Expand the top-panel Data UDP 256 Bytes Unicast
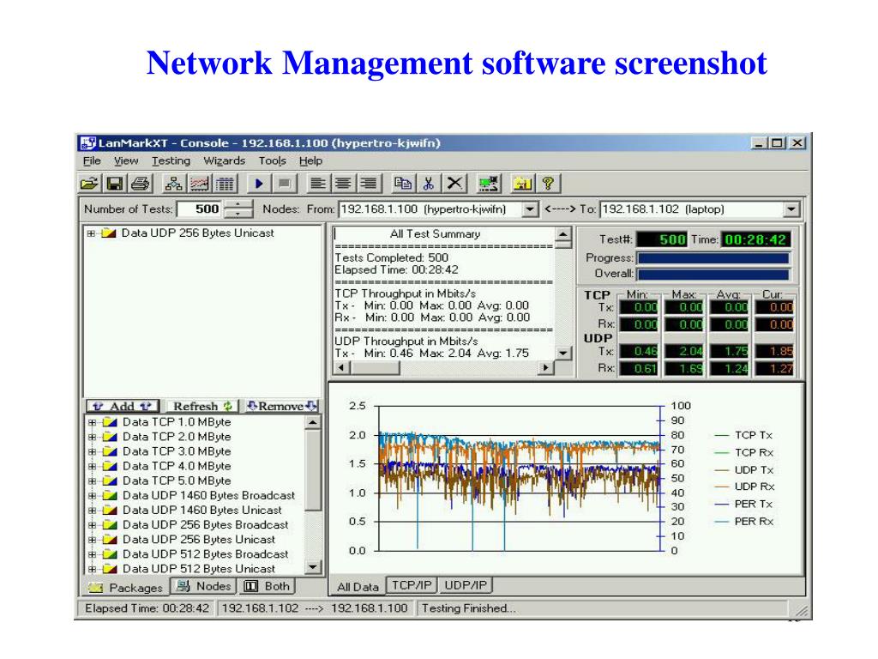The height and width of the screenshot is (659, 878). pyautogui.click(x=91, y=233)
